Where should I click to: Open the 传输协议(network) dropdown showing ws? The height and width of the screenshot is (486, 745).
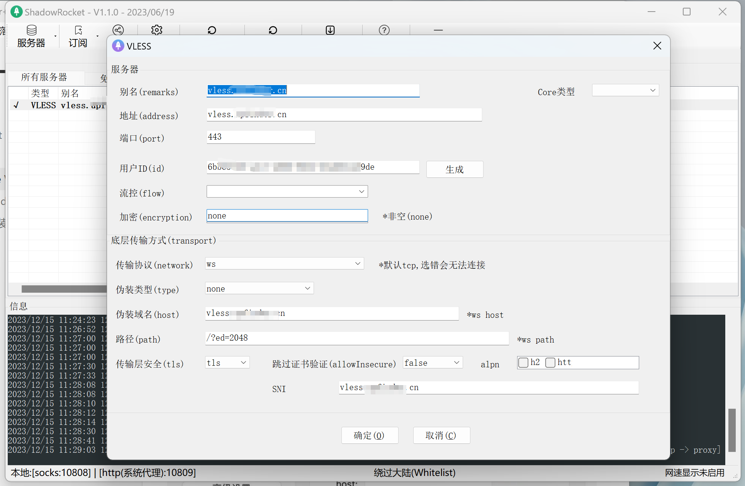[285, 264]
